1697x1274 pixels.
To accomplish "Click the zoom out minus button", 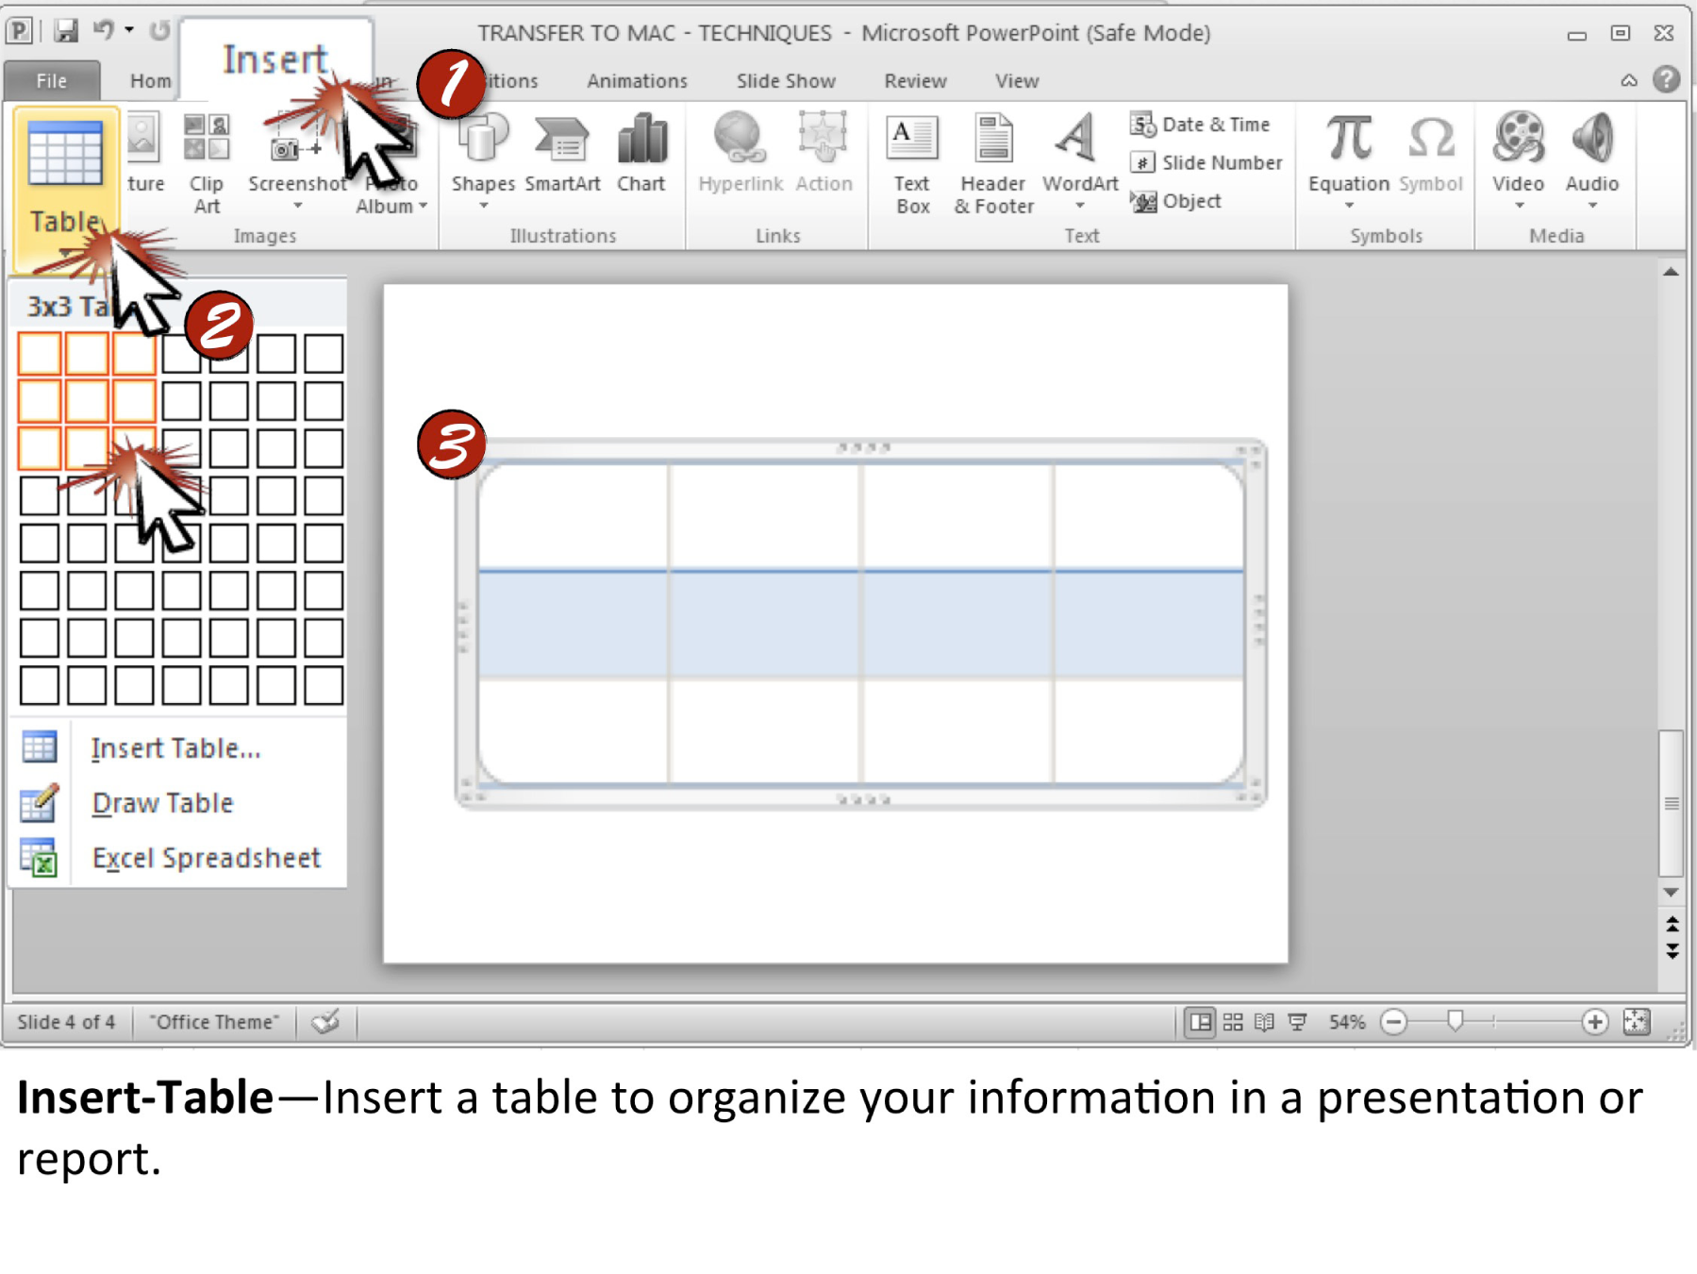I will coord(1394,1022).
